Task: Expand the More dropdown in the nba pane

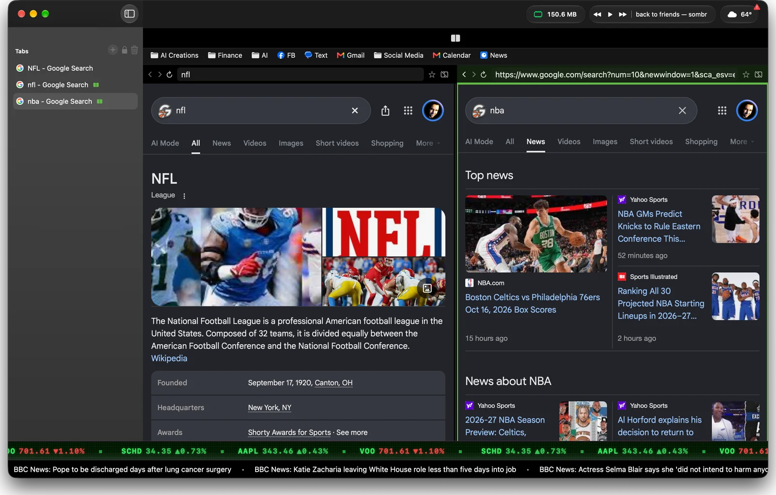Action: [x=742, y=142]
